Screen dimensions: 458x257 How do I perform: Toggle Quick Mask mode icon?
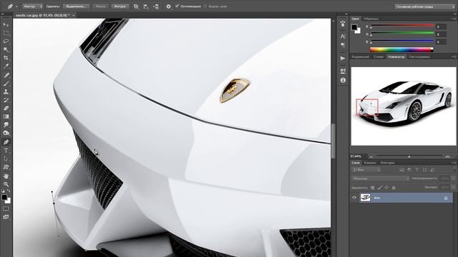(x=6, y=208)
